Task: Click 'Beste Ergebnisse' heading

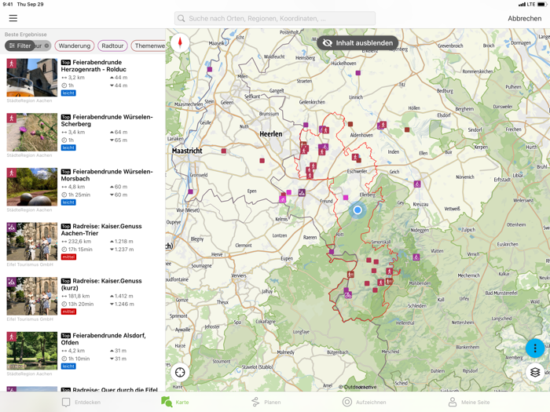Action: (x=26, y=35)
